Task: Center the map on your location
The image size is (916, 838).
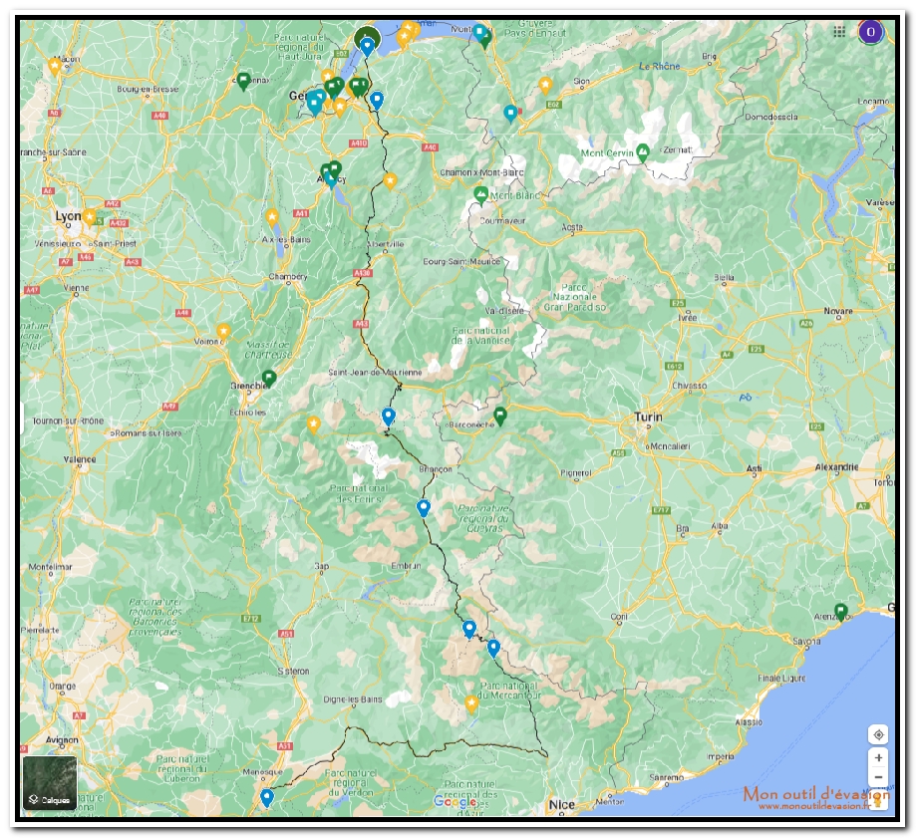Action: 878,735
